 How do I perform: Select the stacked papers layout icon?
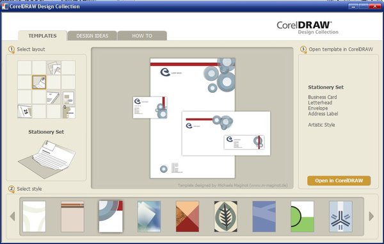[x=54, y=68]
